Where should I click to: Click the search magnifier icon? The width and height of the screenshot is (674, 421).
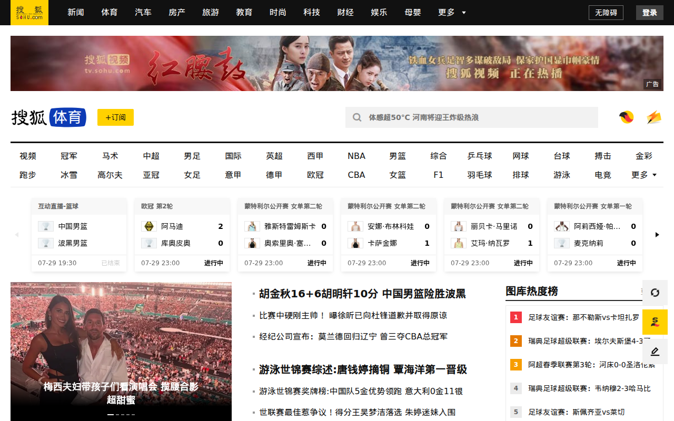357,117
